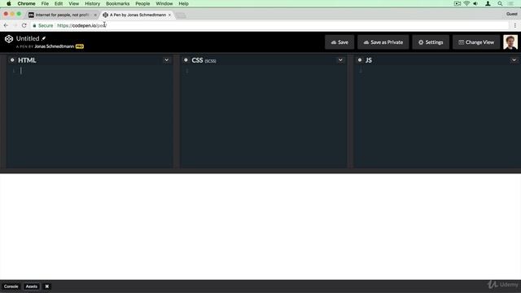Image resolution: width=521 pixels, height=293 pixels.
Task: Open the Help menu
Action: tap(183, 3)
